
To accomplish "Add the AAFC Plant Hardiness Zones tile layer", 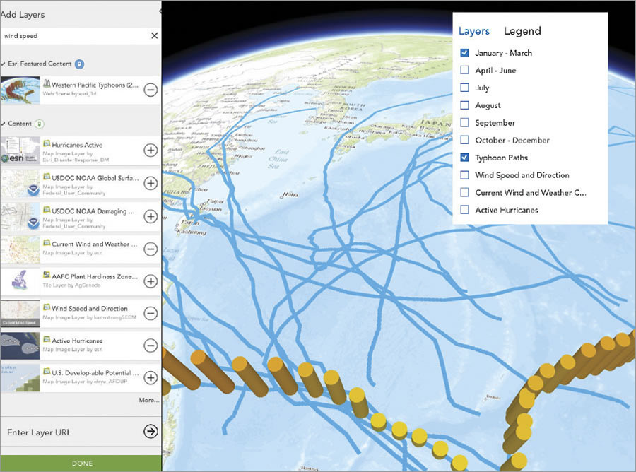I will (149, 281).
